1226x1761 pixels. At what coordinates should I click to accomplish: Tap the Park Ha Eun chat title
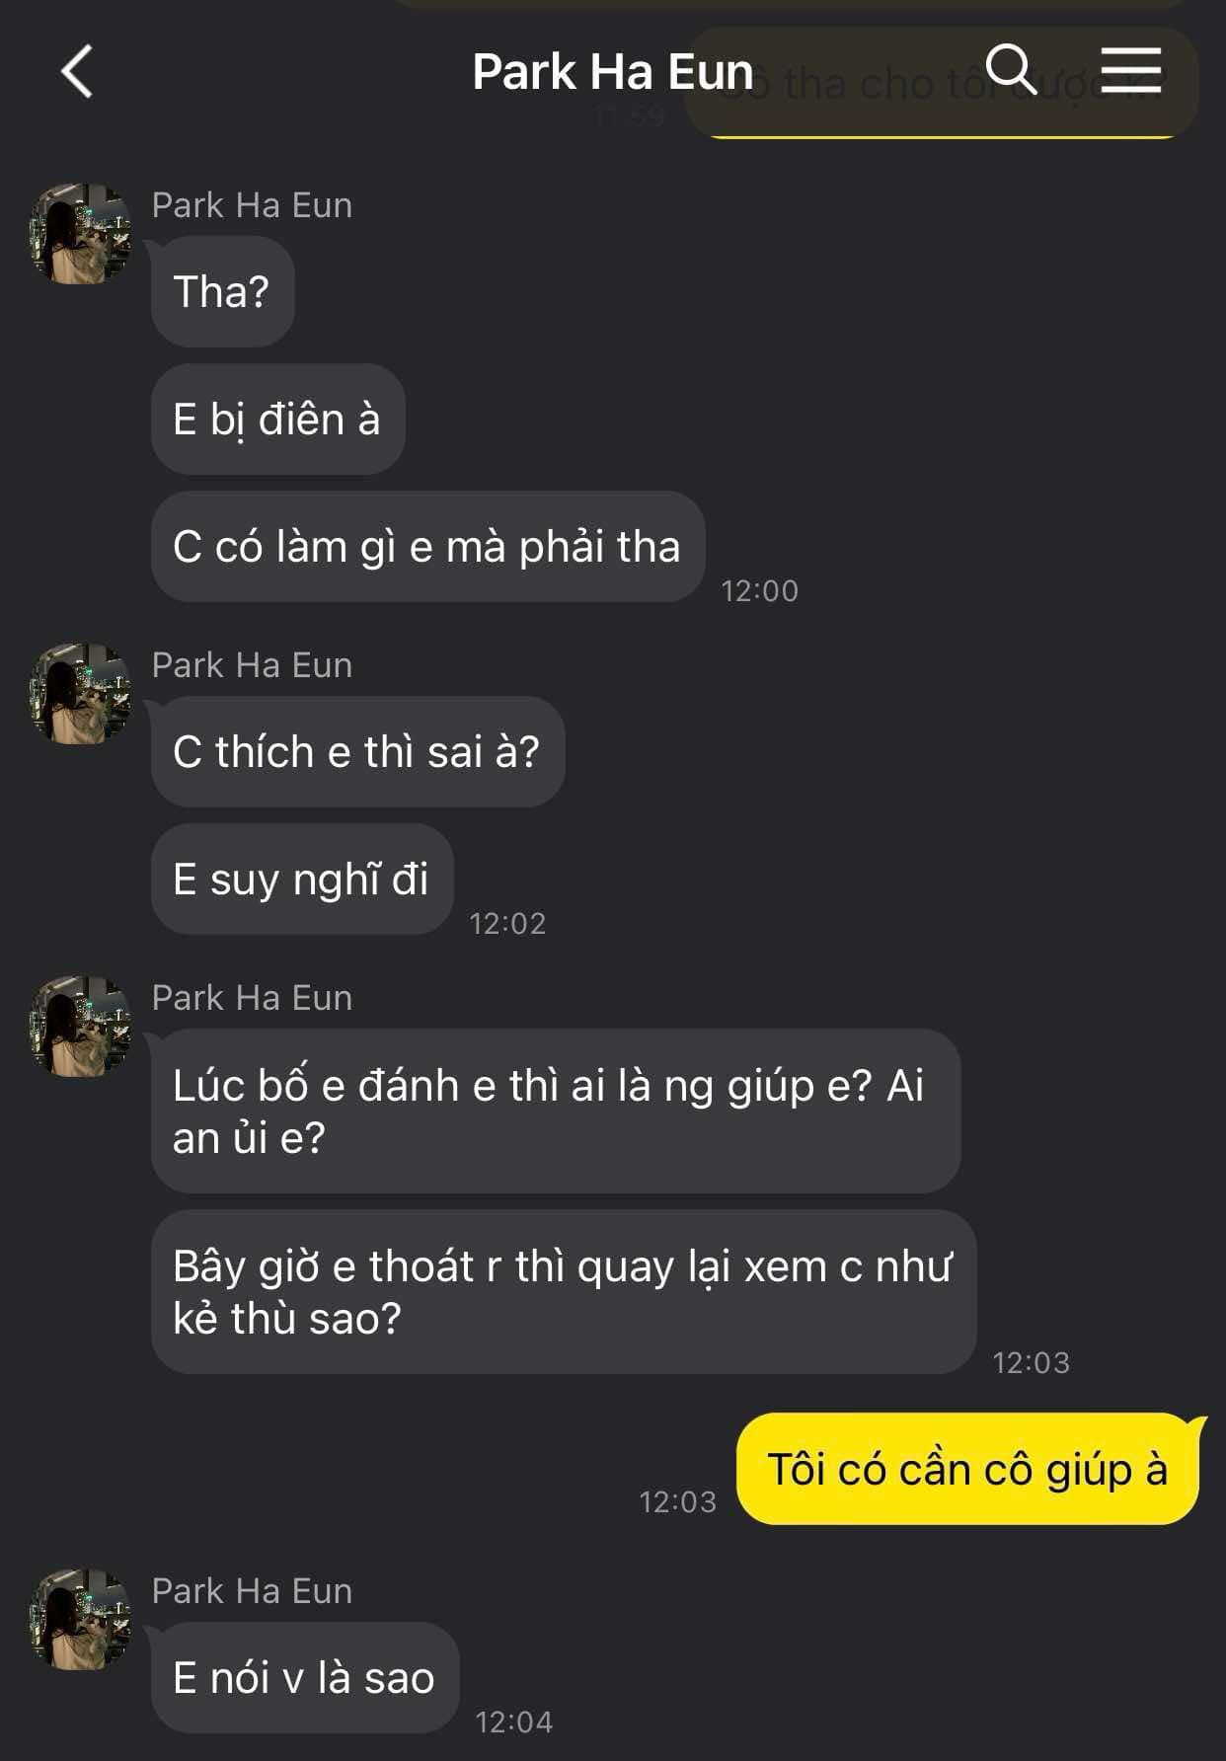612,72
